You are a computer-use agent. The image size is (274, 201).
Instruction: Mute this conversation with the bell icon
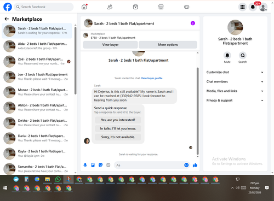point(227,55)
